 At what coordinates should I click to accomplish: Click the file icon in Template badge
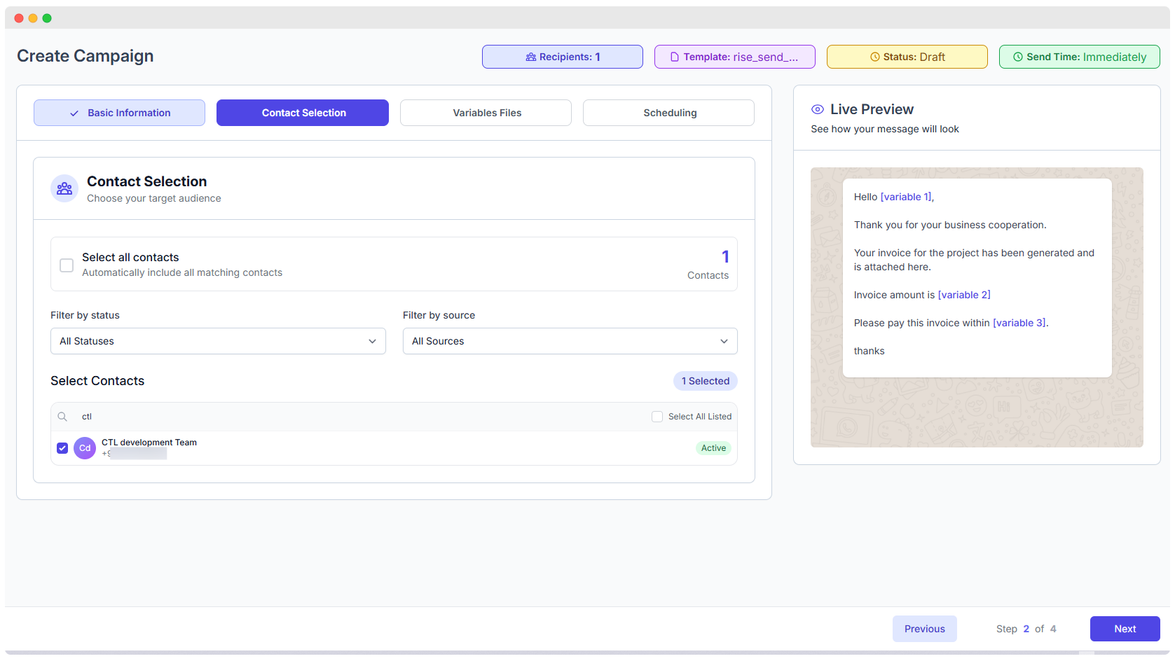[x=675, y=57]
